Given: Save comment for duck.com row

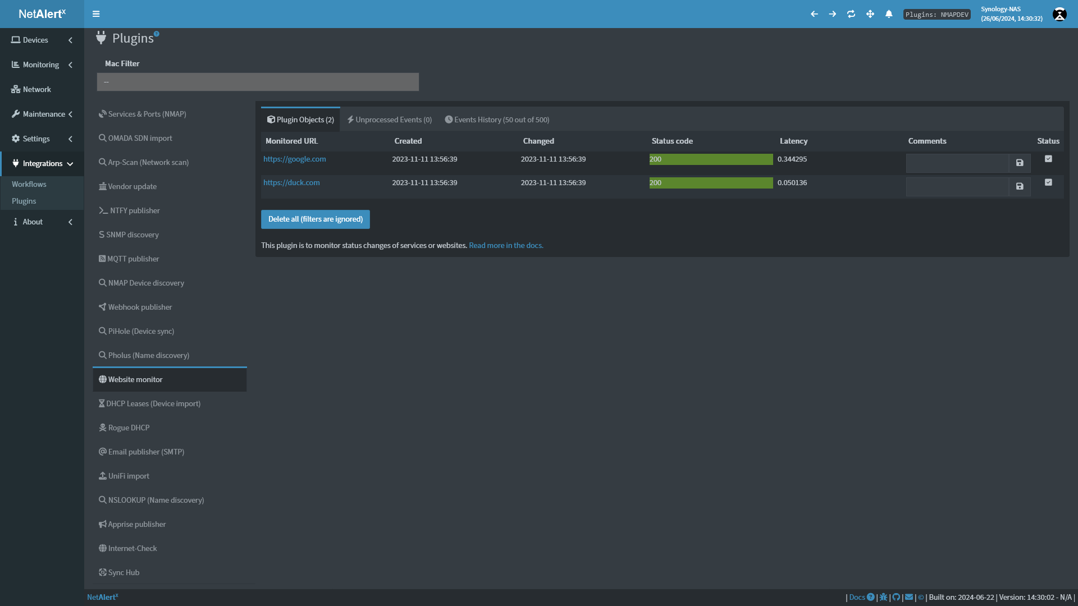Looking at the screenshot, I should click(x=1020, y=186).
